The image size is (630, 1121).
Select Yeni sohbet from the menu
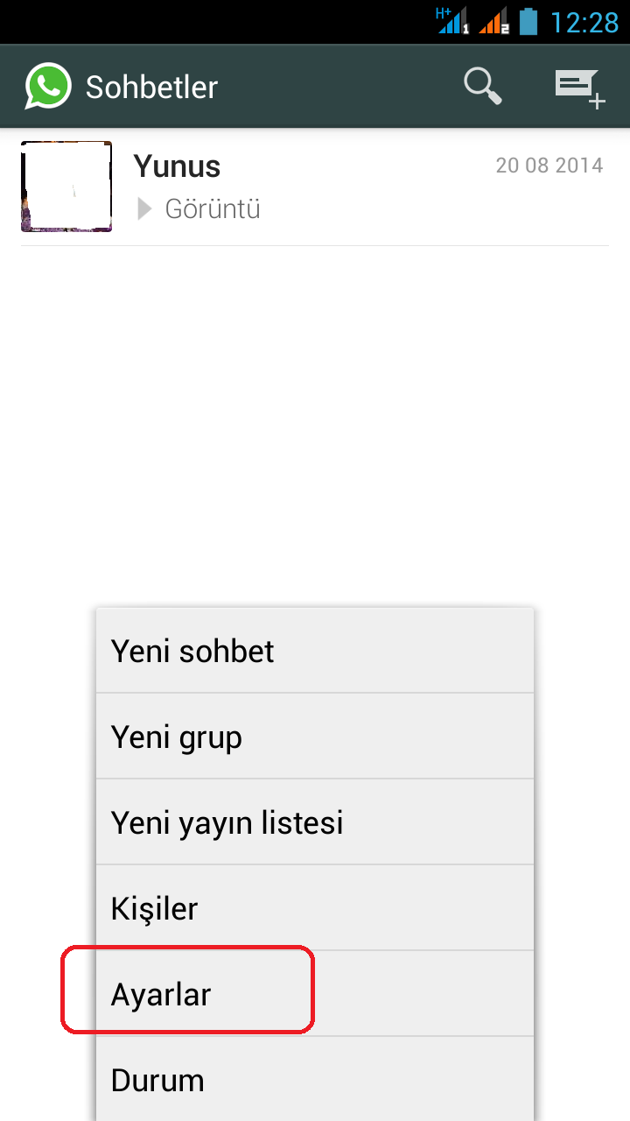point(314,651)
